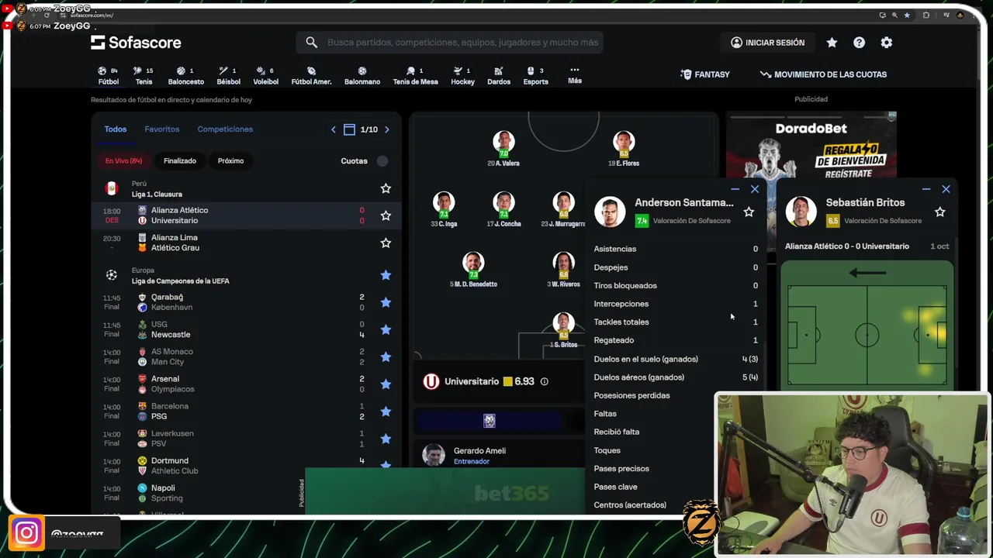Select the Hockey sport icon
The image size is (993, 558).
[462, 75]
